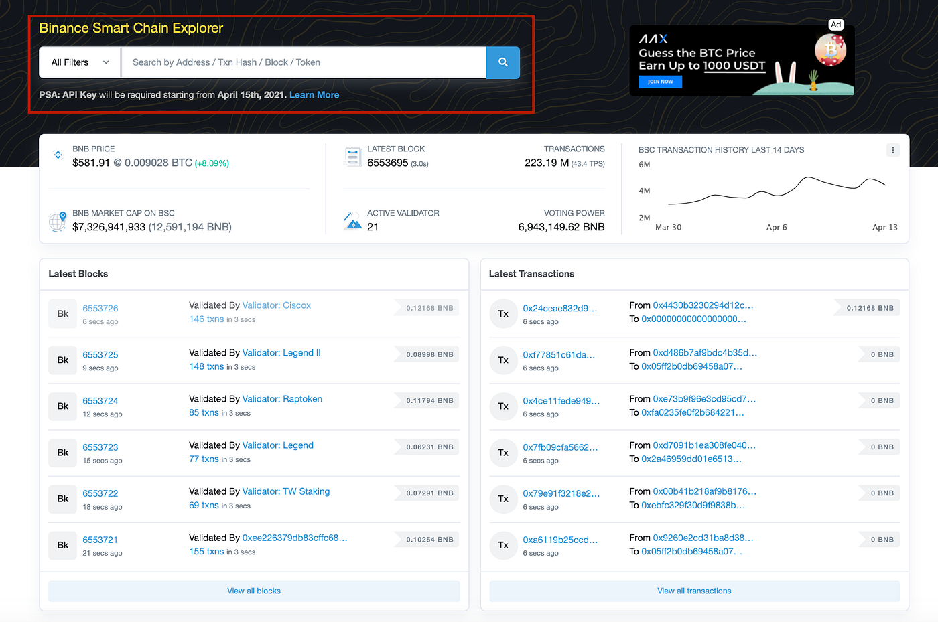Open block 6553724
Viewport: 938px width, 622px height.
pos(100,400)
